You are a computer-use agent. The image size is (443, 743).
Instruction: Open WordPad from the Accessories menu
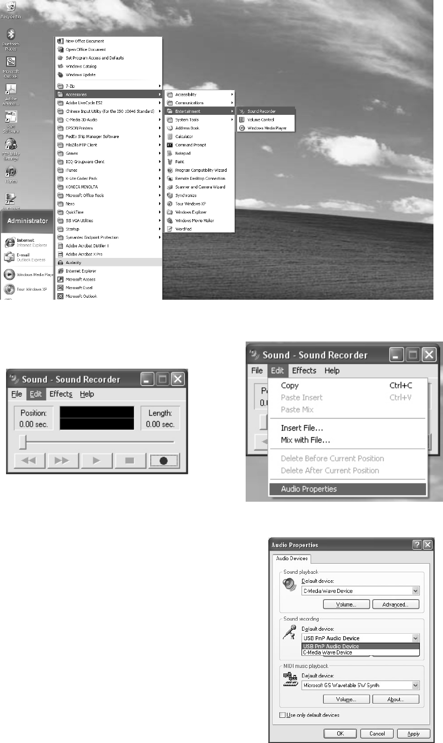(x=199, y=229)
